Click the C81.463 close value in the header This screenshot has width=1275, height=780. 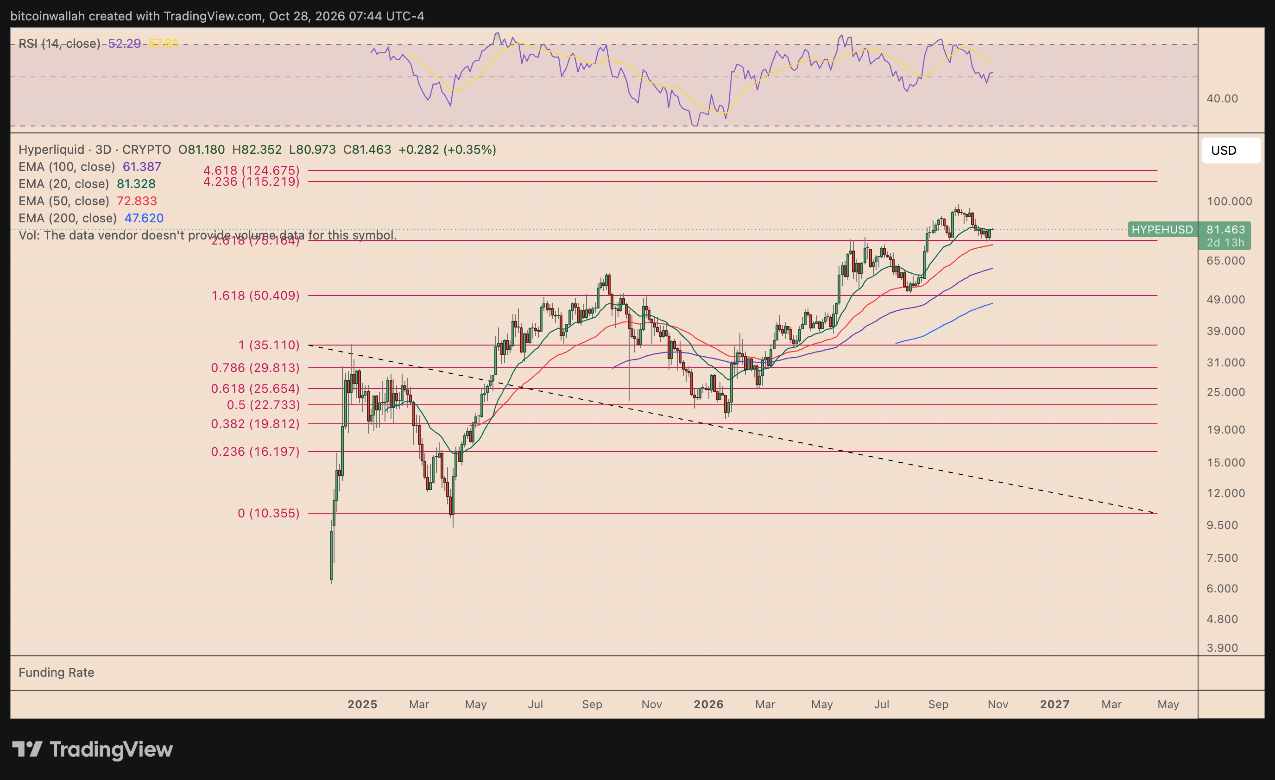(367, 150)
